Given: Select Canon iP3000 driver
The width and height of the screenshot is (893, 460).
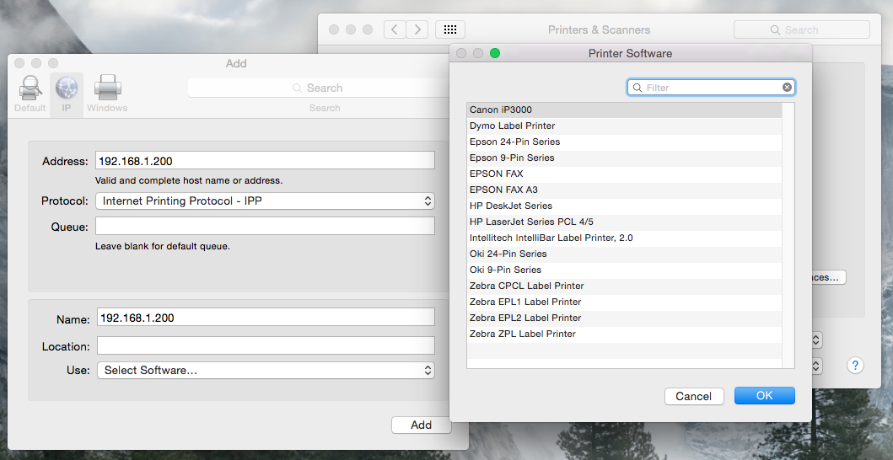Looking at the screenshot, I should pos(624,110).
